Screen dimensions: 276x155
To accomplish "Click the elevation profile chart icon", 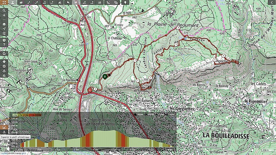I will pos(4,127).
